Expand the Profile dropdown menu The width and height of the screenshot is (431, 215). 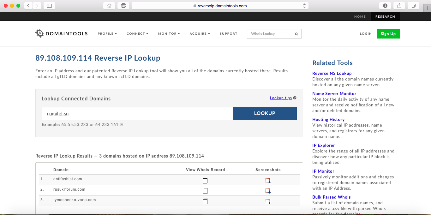(x=107, y=33)
